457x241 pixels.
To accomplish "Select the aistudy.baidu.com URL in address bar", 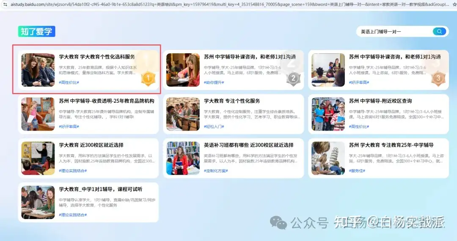I will coord(229,4).
